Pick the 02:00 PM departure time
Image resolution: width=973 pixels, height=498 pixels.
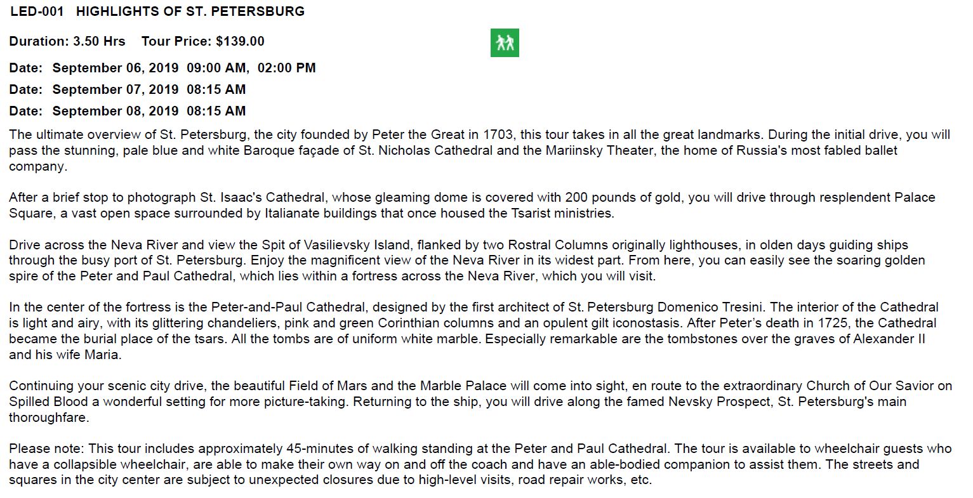[286, 68]
